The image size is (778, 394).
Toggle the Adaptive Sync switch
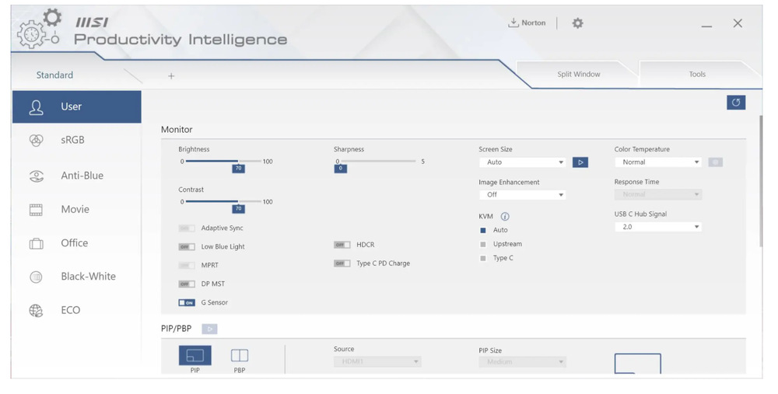(187, 228)
